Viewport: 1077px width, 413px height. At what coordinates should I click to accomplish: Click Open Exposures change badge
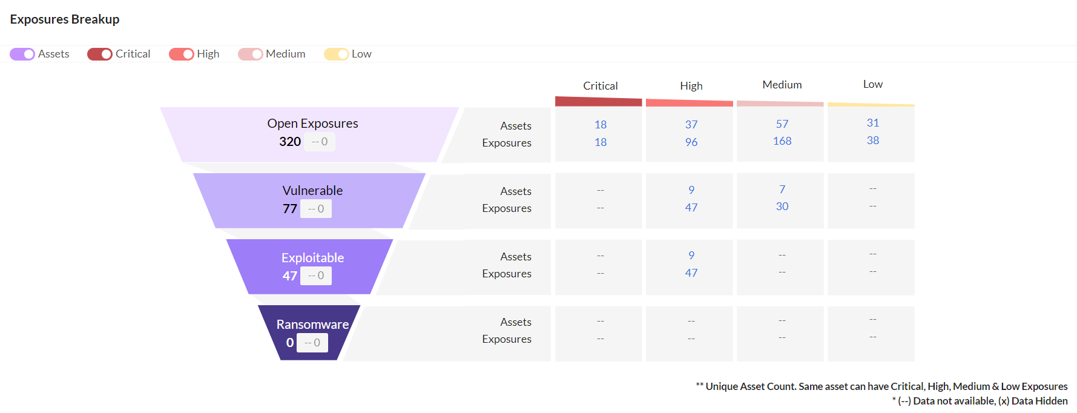coord(320,142)
